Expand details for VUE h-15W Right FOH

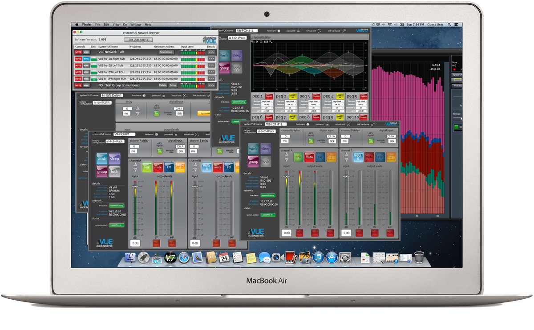[211, 78]
